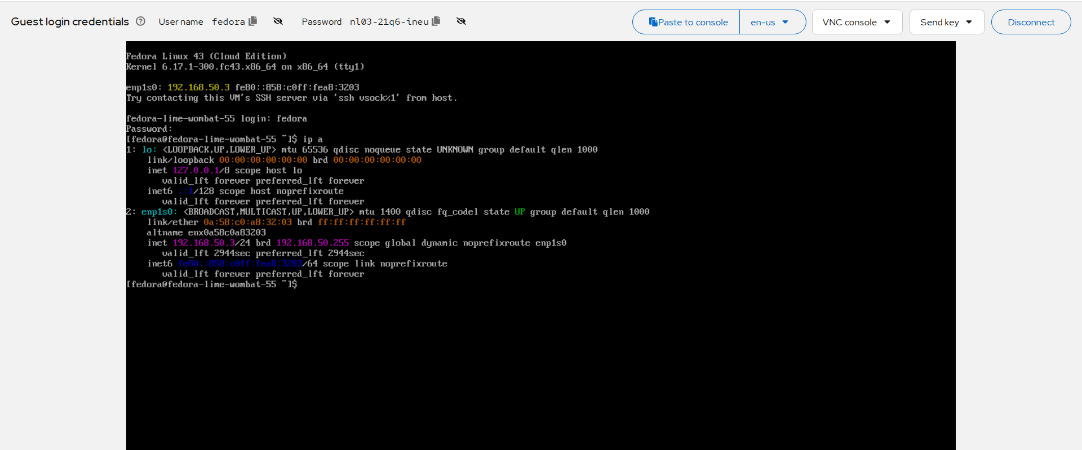Click the Paste to console label

click(x=693, y=22)
